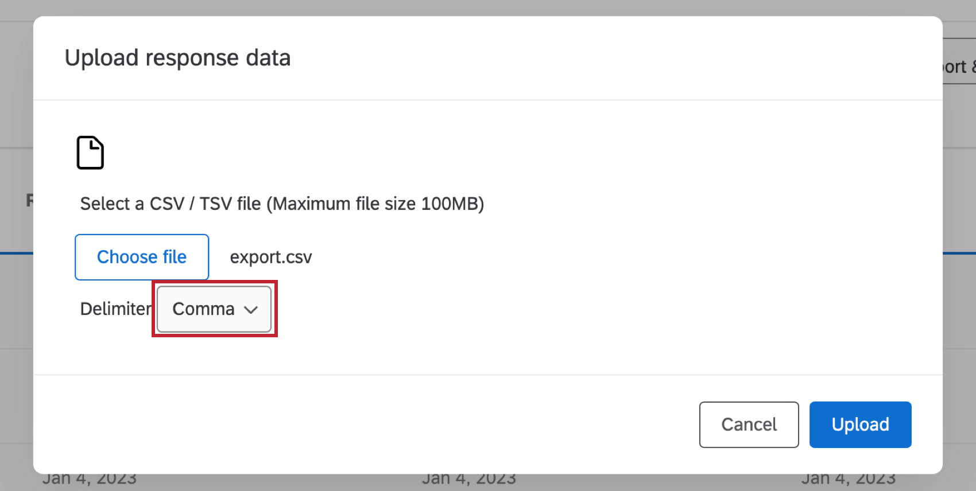This screenshot has height=491, width=976.
Task: Click the Delimiter label text
Action: (x=115, y=309)
